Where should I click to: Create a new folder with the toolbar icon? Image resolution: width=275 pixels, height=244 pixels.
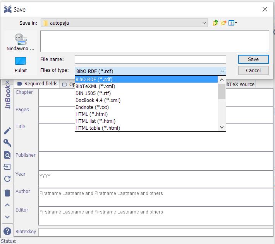click(223, 23)
